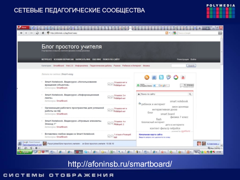This screenshot has width=240, height=180.
Task: Open the SmartBoard category in category bar
Action: click(58, 66)
